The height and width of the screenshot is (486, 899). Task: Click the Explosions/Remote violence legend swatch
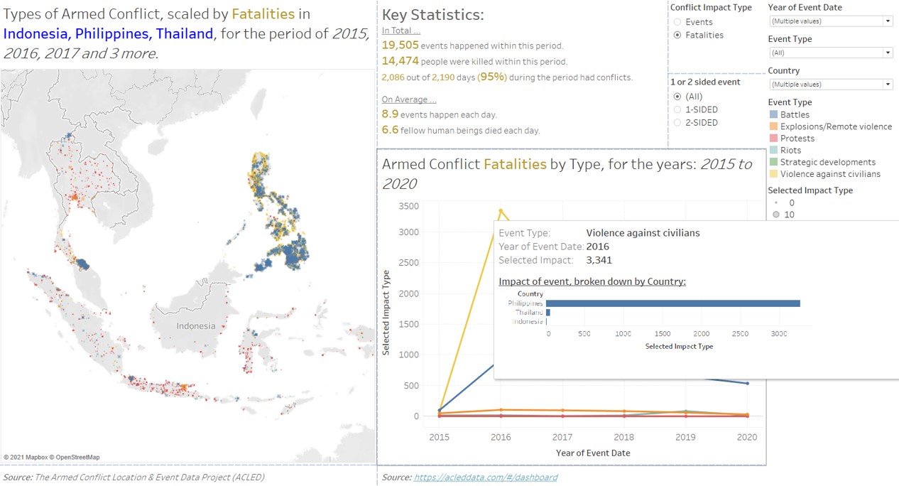coord(773,126)
